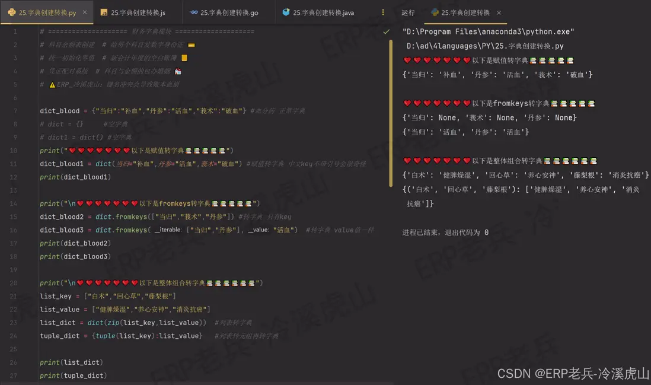The image size is (651, 385).
Task: Click the python.exe path in run output
Action: tap(489, 31)
